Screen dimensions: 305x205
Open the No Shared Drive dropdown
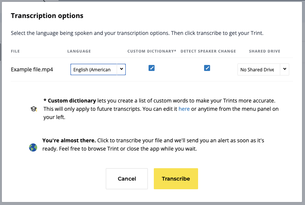coord(258,69)
